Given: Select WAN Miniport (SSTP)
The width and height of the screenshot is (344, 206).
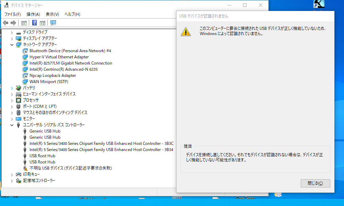Looking at the screenshot, I should pos(49,82).
